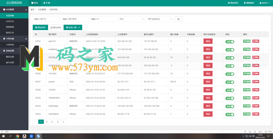Click 离线 status button for qwe123
273x139 pixels.
(208, 41)
